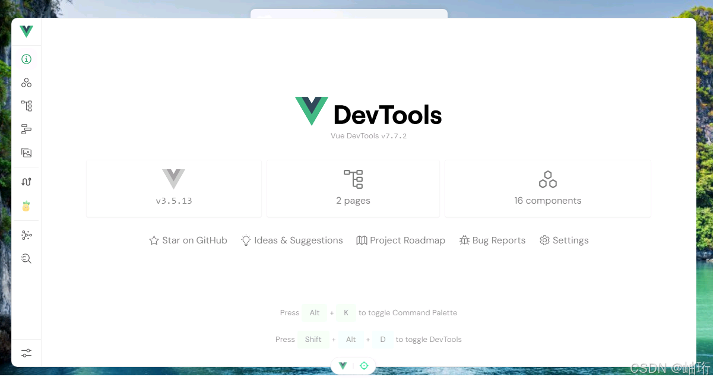This screenshot has height=380, width=713.
Task: Click the DevTools main logo heading
Action: pyautogui.click(x=369, y=112)
